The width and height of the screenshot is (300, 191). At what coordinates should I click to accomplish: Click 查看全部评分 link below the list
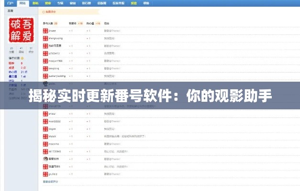(x=50, y=181)
